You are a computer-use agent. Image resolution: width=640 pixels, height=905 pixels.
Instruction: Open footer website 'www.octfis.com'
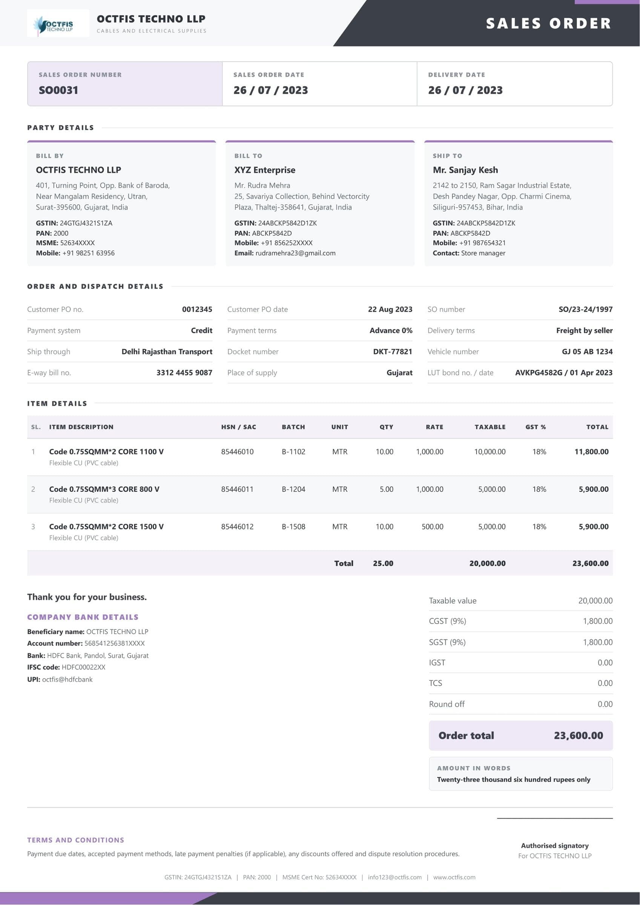[x=454, y=877]
